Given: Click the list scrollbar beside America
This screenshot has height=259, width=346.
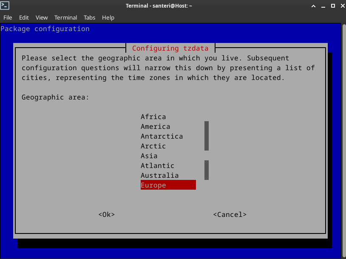Looking at the screenshot, I should coord(207,136).
